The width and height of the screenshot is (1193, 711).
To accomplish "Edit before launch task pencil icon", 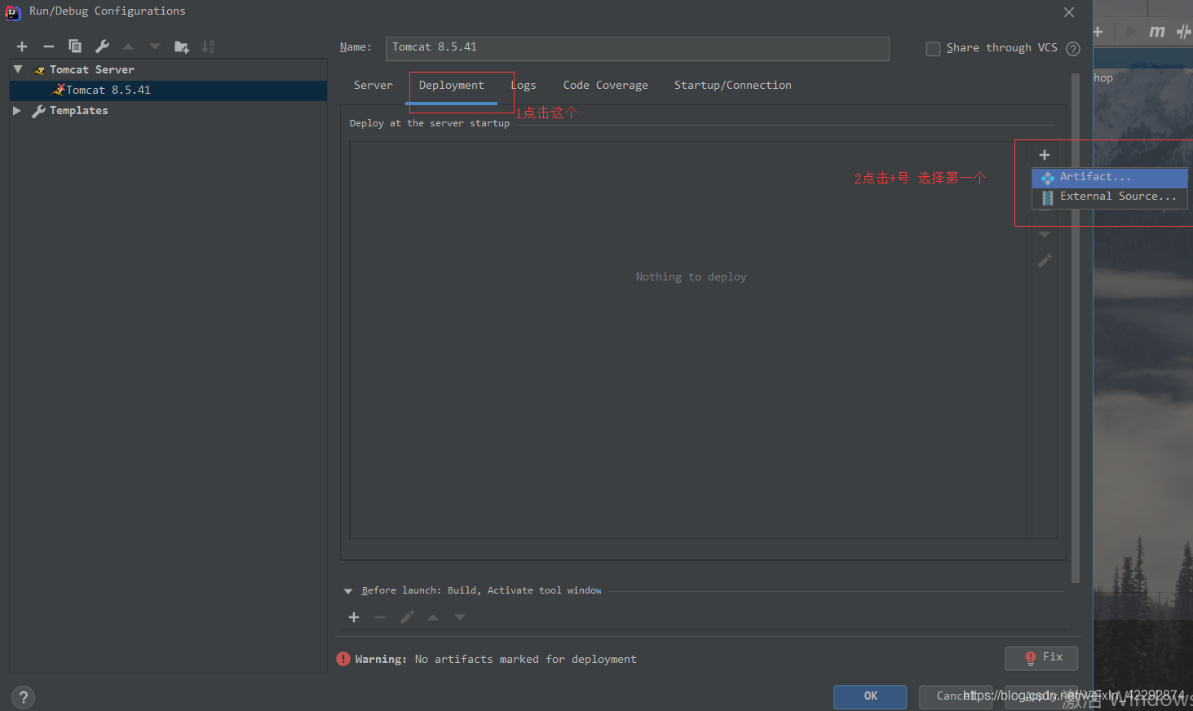I will pos(407,617).
